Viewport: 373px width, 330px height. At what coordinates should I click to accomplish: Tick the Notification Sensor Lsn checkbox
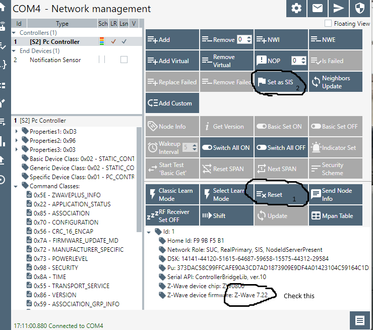coord(123,60)
